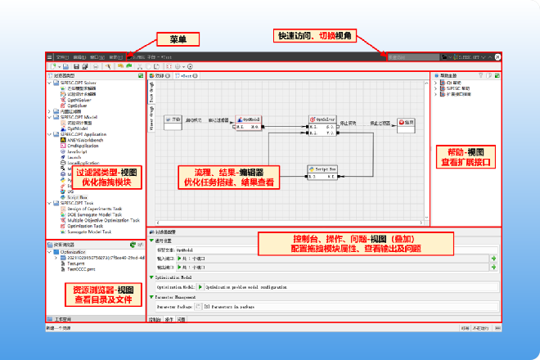This screenshot has width=540, height=360.
Task: Expand the first help topic in the help panel
Action: 435,83
